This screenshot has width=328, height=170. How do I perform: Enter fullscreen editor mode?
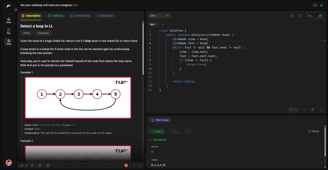(x=321, y=110)
